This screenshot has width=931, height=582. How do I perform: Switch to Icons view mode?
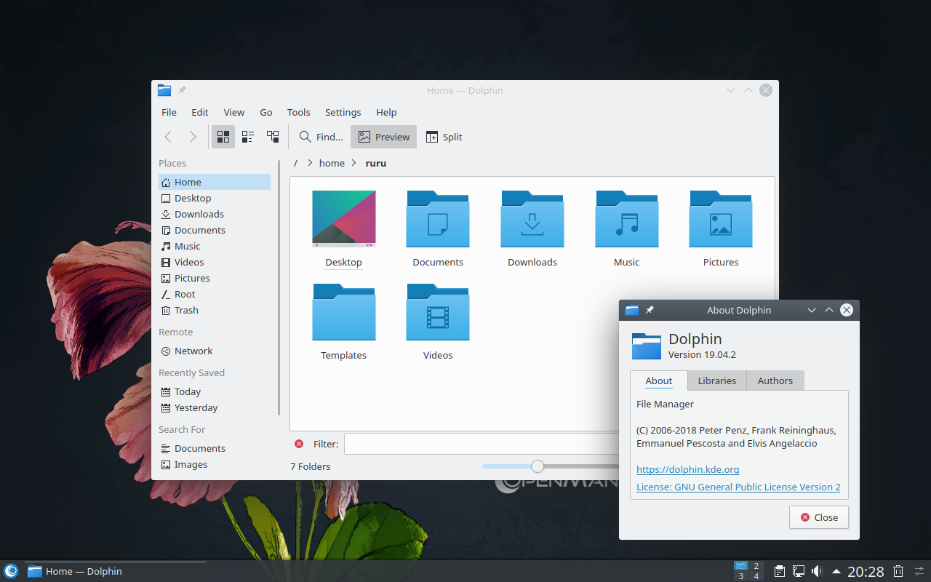pos(223,137)
